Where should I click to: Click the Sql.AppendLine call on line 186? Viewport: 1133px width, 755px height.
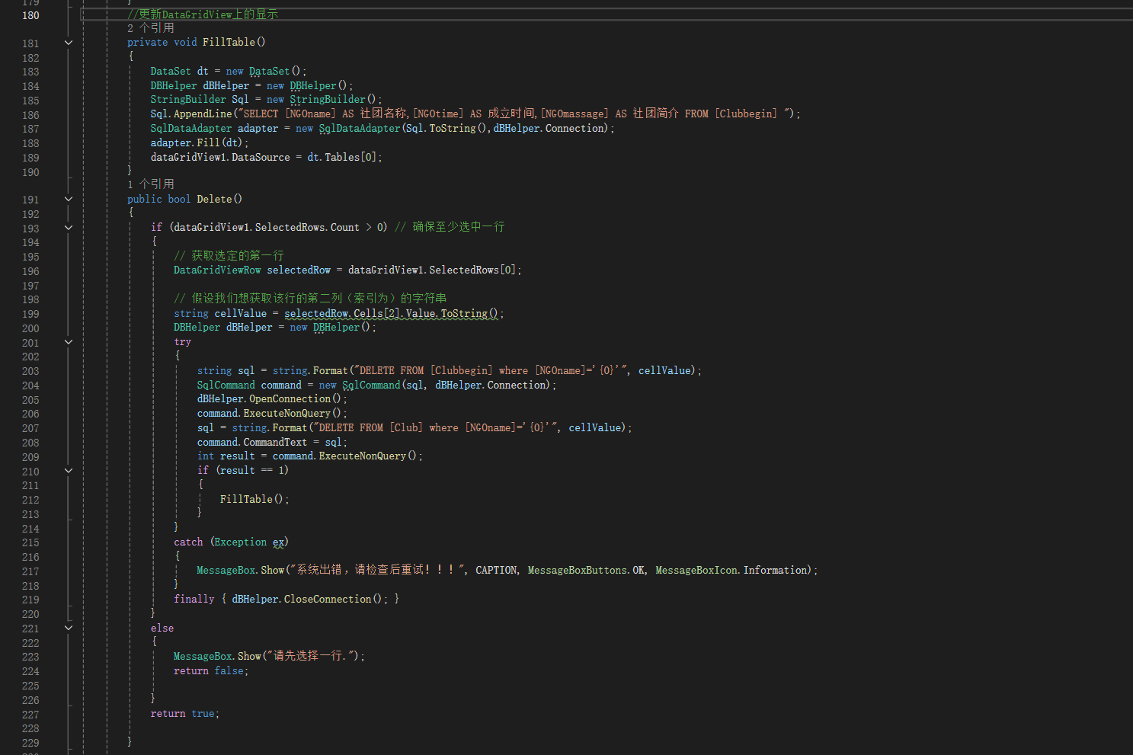click(x=190, y=114)
